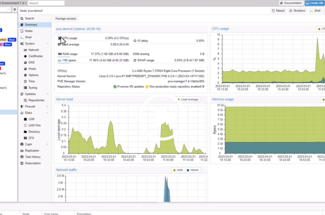Click the CPU usage progress bar
The width and height of the screenshot is (325, 215).
coord(93,41)
